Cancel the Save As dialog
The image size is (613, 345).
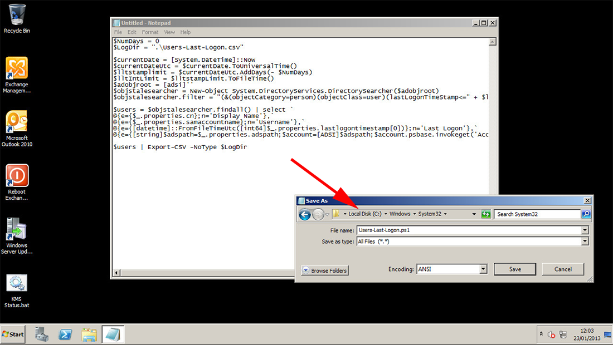click(x=562, y=269)
